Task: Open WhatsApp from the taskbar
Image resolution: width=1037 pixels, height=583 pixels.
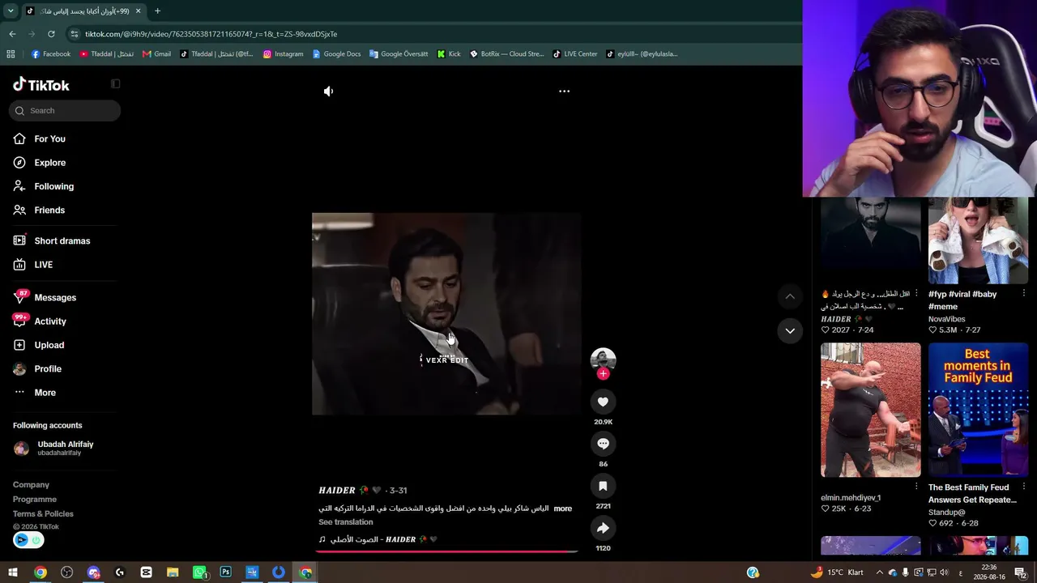Action: pos(199,572)
